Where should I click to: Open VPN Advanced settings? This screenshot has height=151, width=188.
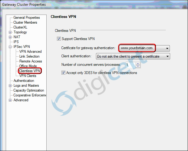pyautogui.click(x=31, y=52)
